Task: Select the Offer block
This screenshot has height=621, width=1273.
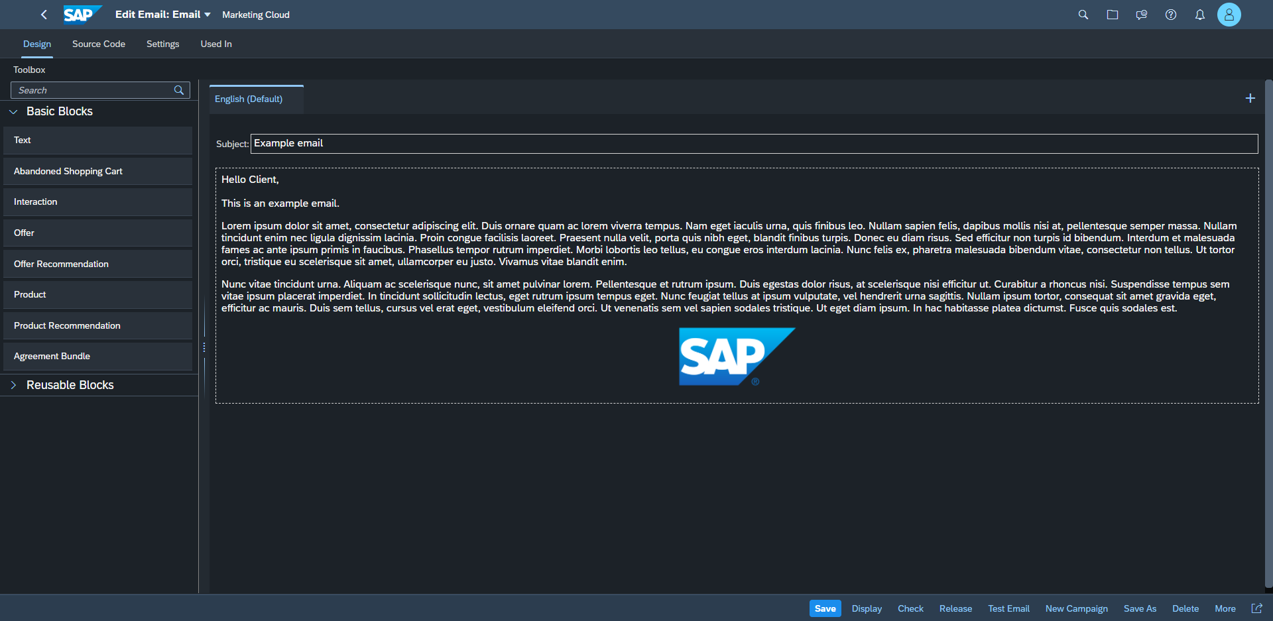Action: click(97, 233)
